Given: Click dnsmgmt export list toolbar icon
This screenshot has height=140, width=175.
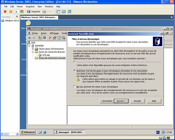Looking at the screenshot, I should [x=64, y=38].
